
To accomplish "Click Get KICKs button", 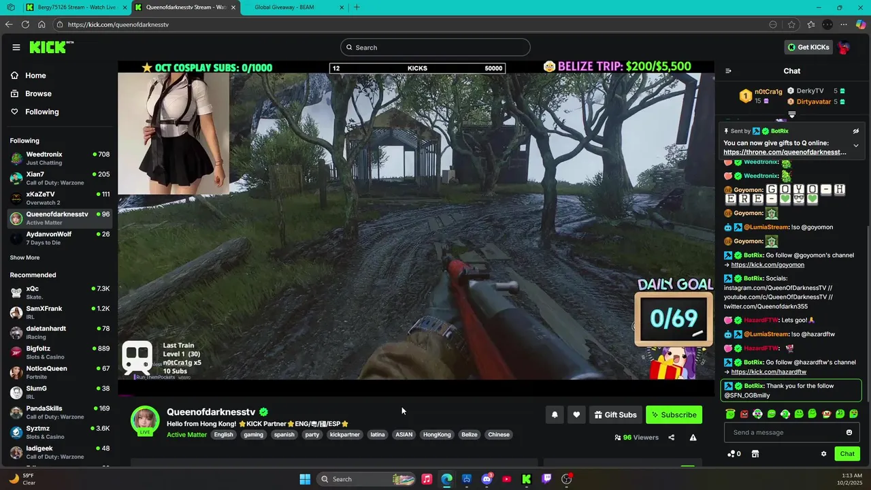I will 808,47.
